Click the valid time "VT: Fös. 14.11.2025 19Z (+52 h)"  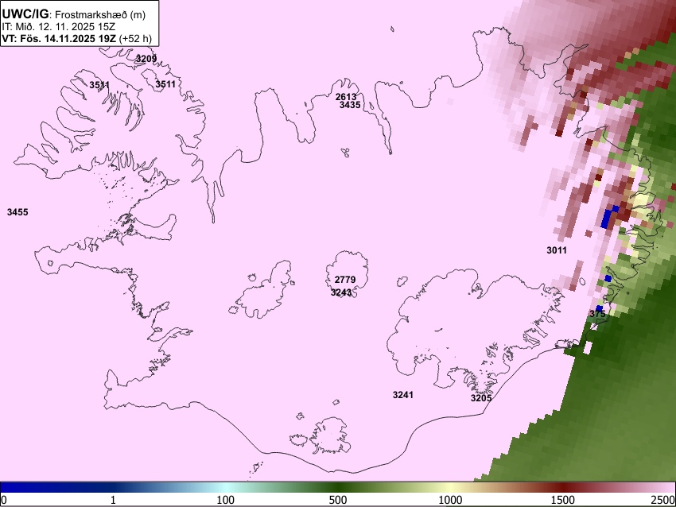[76, 38]
